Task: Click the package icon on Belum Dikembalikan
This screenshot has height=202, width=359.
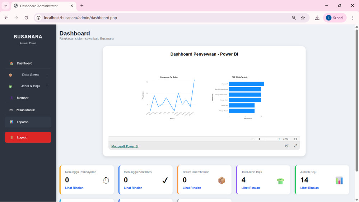Action: point(222,180)
